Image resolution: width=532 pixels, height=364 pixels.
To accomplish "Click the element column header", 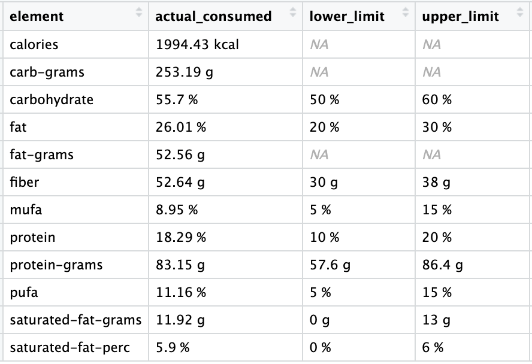I will (x=37, y=16).
